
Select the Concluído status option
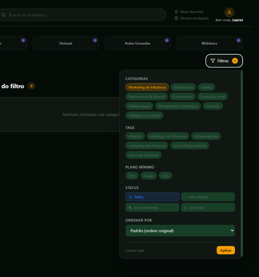tap(208, 207)
